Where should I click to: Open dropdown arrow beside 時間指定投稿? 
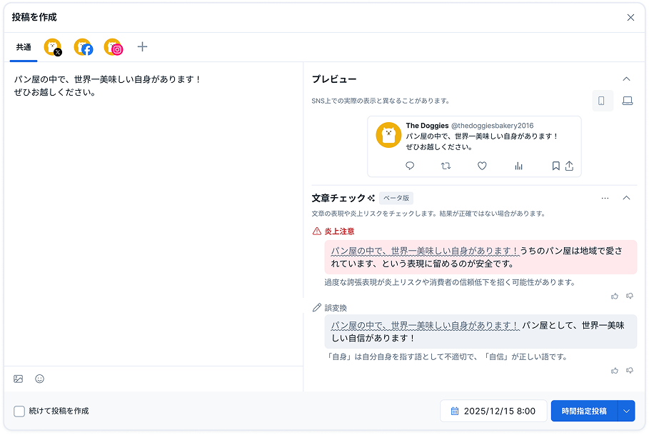pyautogui.click(x=626, y=411)
